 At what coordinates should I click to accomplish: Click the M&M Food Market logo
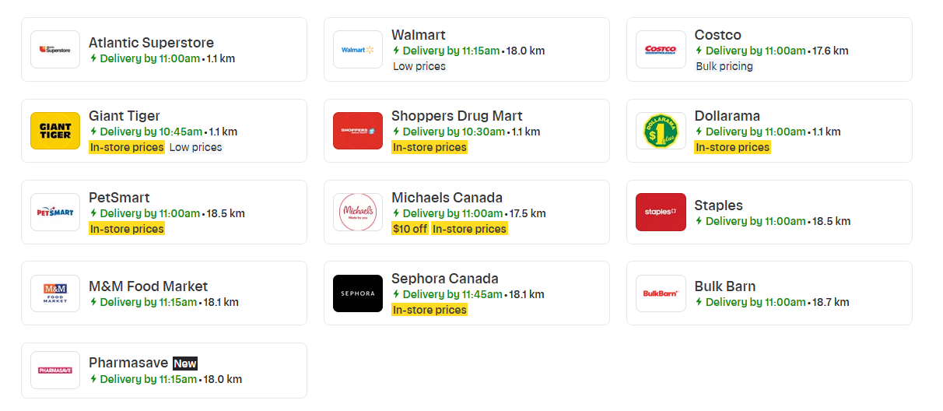[x=55, y=293]
